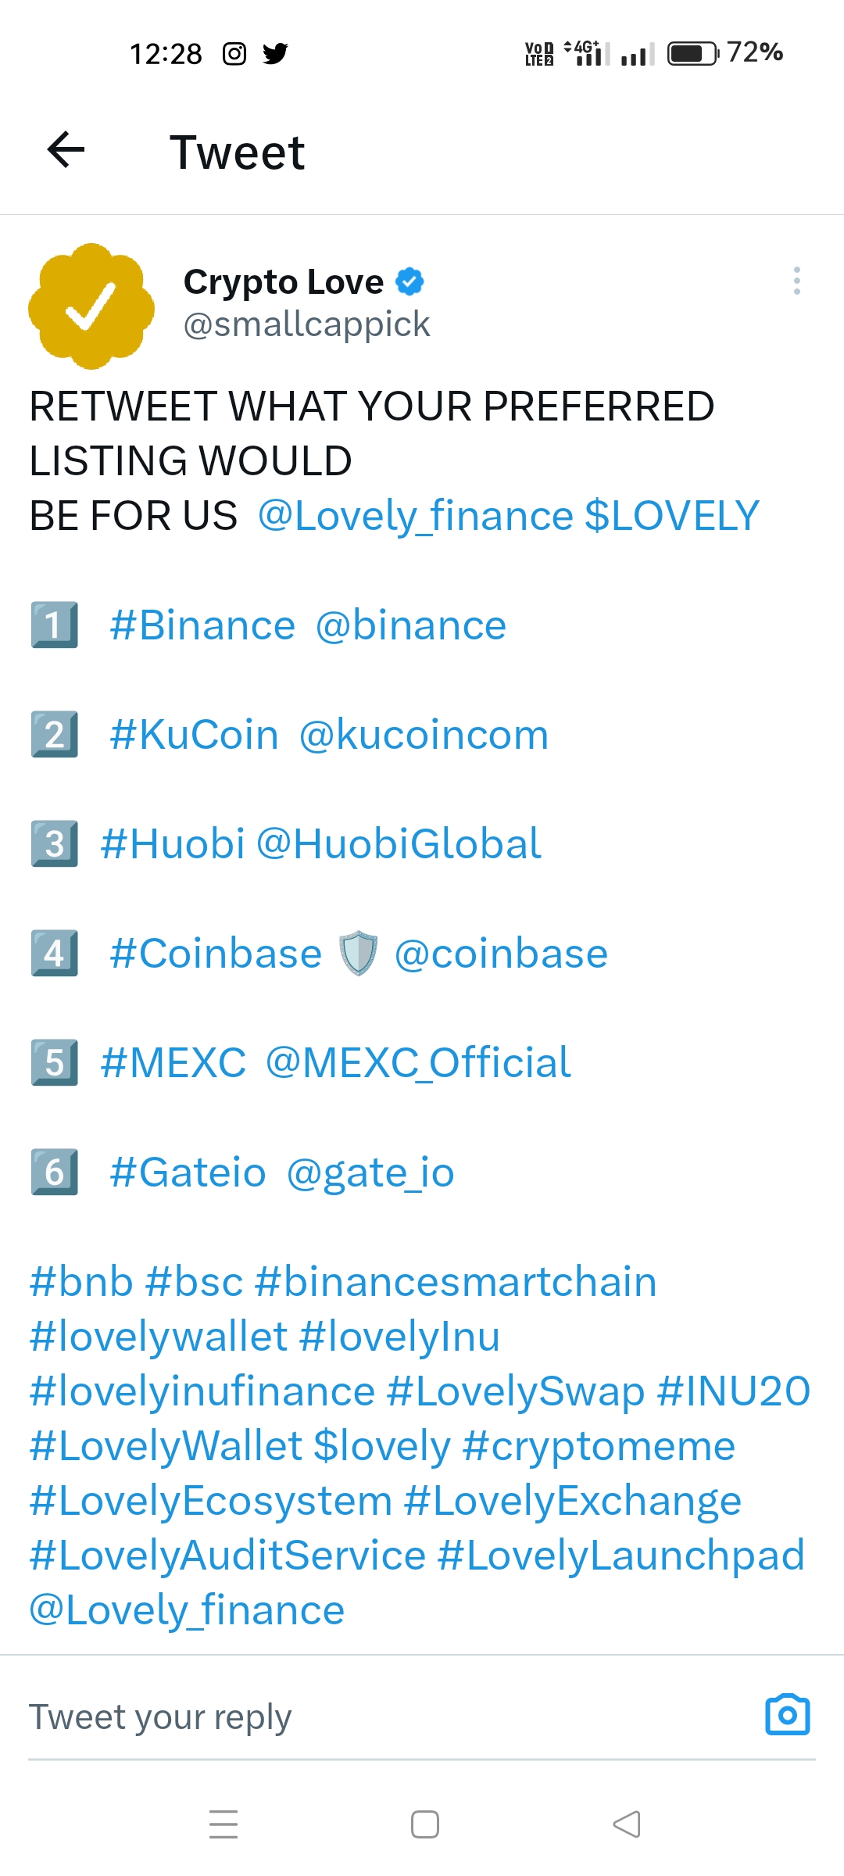Open the #Binance hashtag

coord(202,626)
